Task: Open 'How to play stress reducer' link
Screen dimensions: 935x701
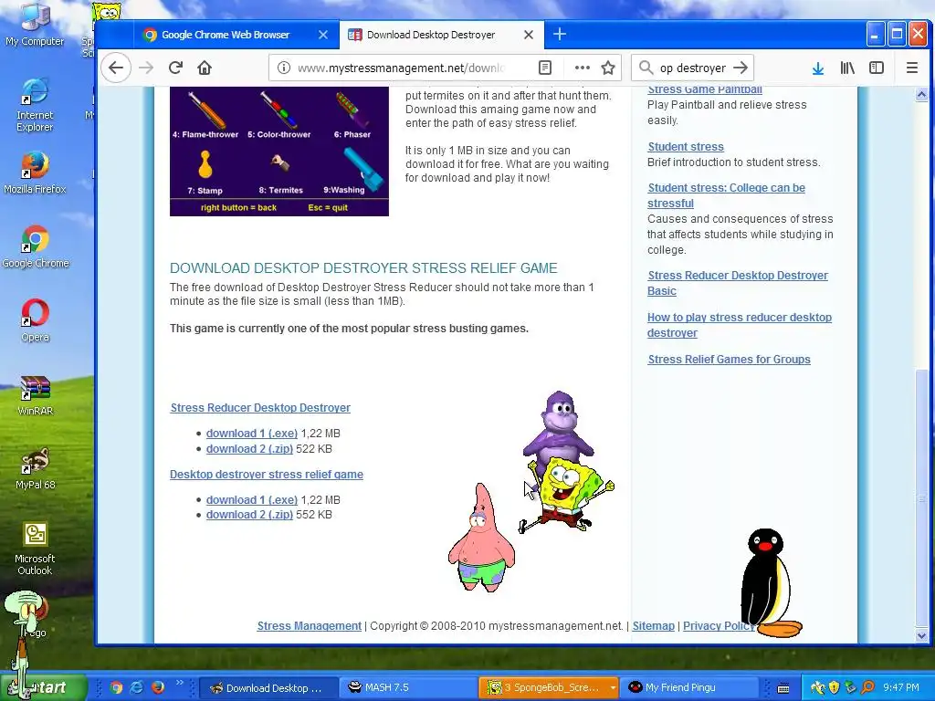Action: pos(740,325)
